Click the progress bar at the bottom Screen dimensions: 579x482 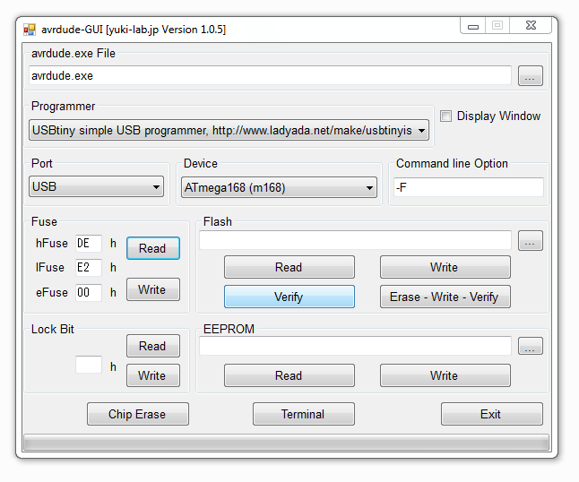[x=286, y=443]
